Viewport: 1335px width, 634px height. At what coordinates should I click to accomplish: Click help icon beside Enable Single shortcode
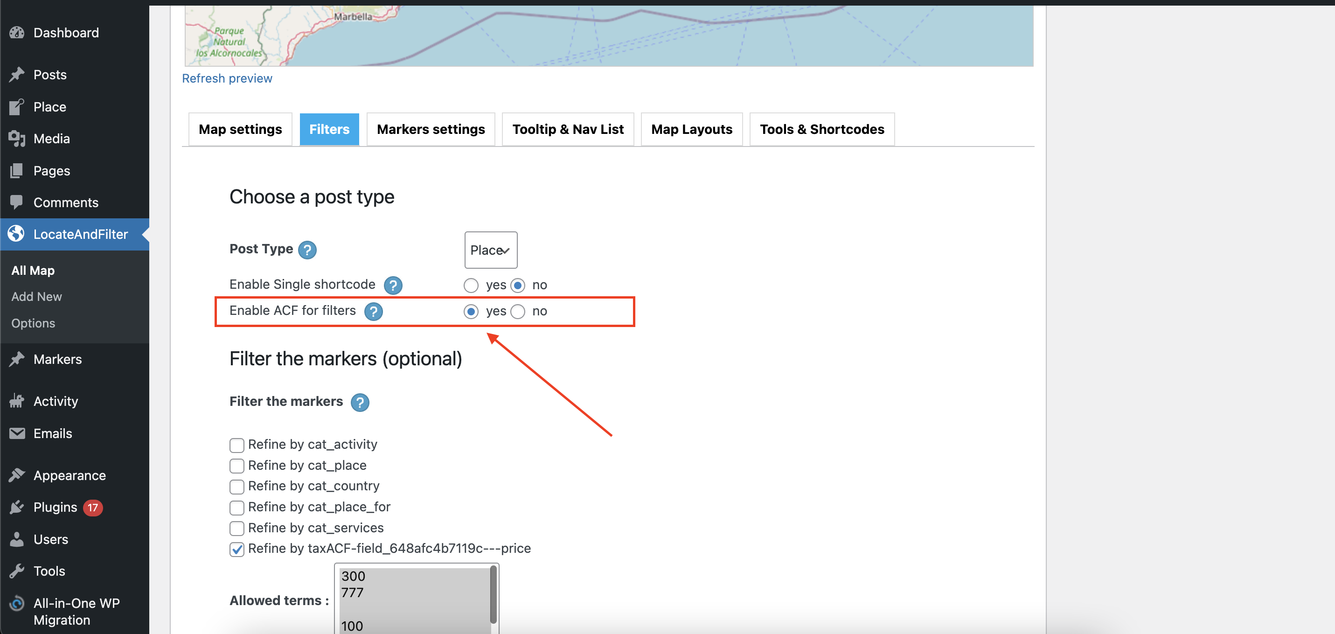point(393,285)
